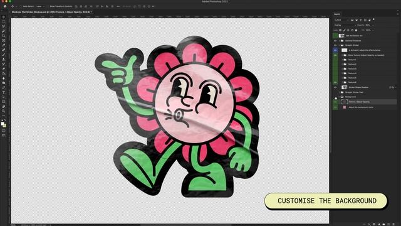The height and width of the screenshot is (226, 401).
Task: Click the smart object filter icon
Action: [370, 20]
